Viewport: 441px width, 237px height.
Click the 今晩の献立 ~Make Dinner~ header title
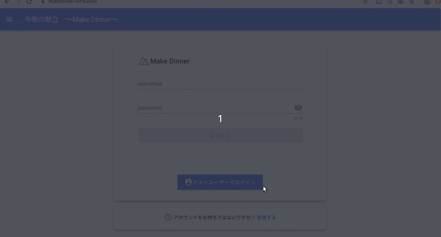pos(71,20)
